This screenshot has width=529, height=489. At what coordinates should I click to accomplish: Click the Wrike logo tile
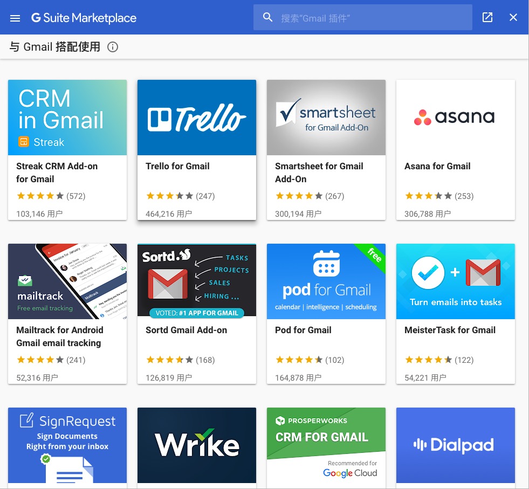coord(197,445)
